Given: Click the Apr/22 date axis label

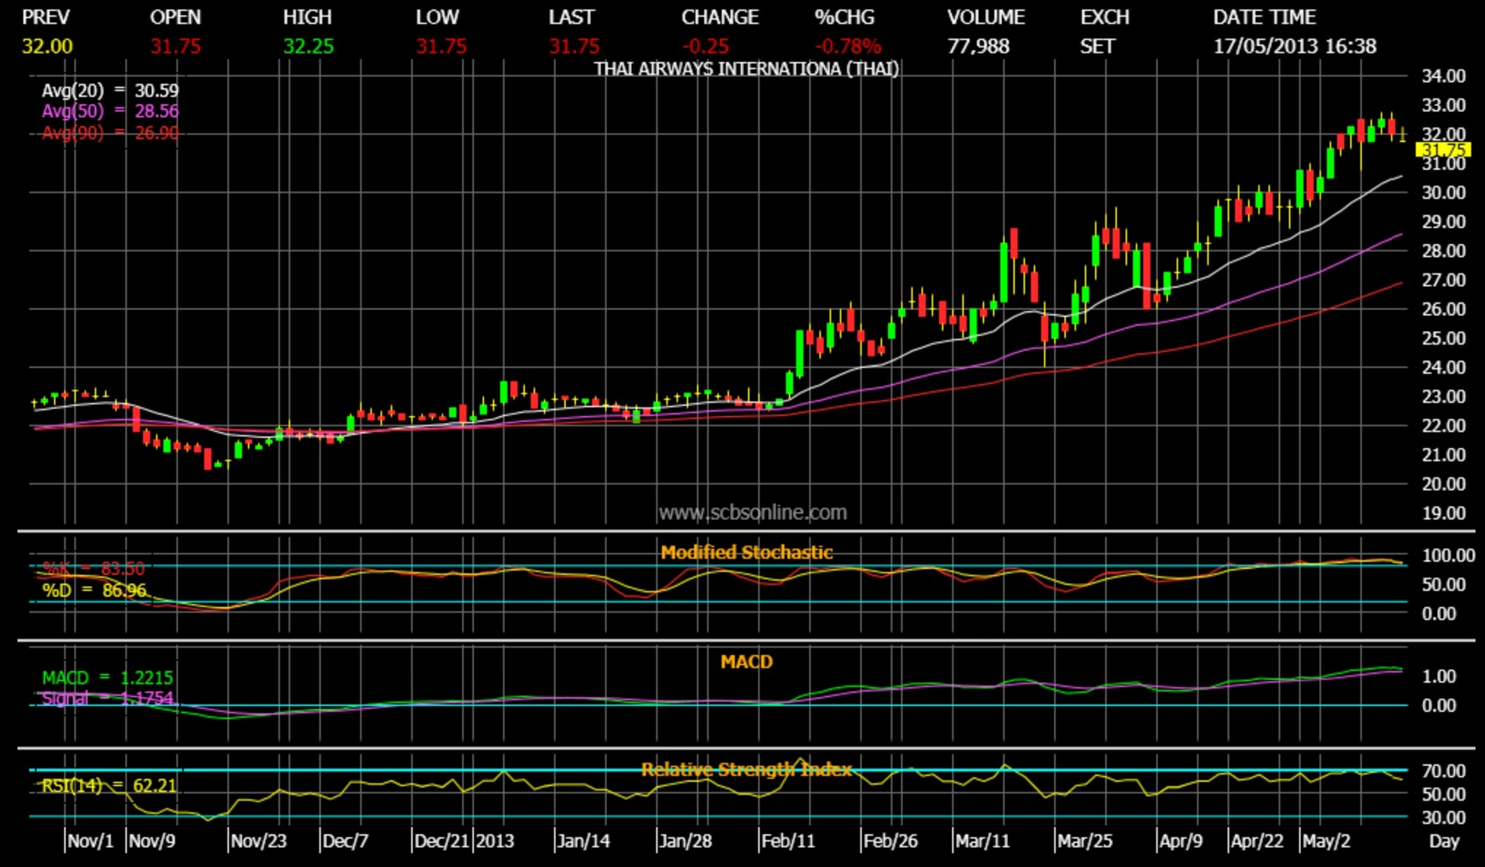Looking at the screenshot, I should pos(1257,841).
